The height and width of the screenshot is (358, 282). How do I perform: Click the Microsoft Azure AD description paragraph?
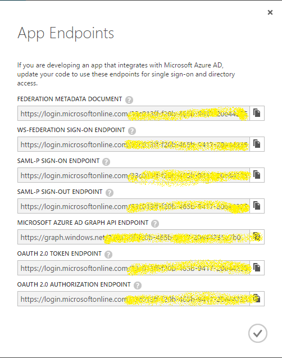(126, 74)
